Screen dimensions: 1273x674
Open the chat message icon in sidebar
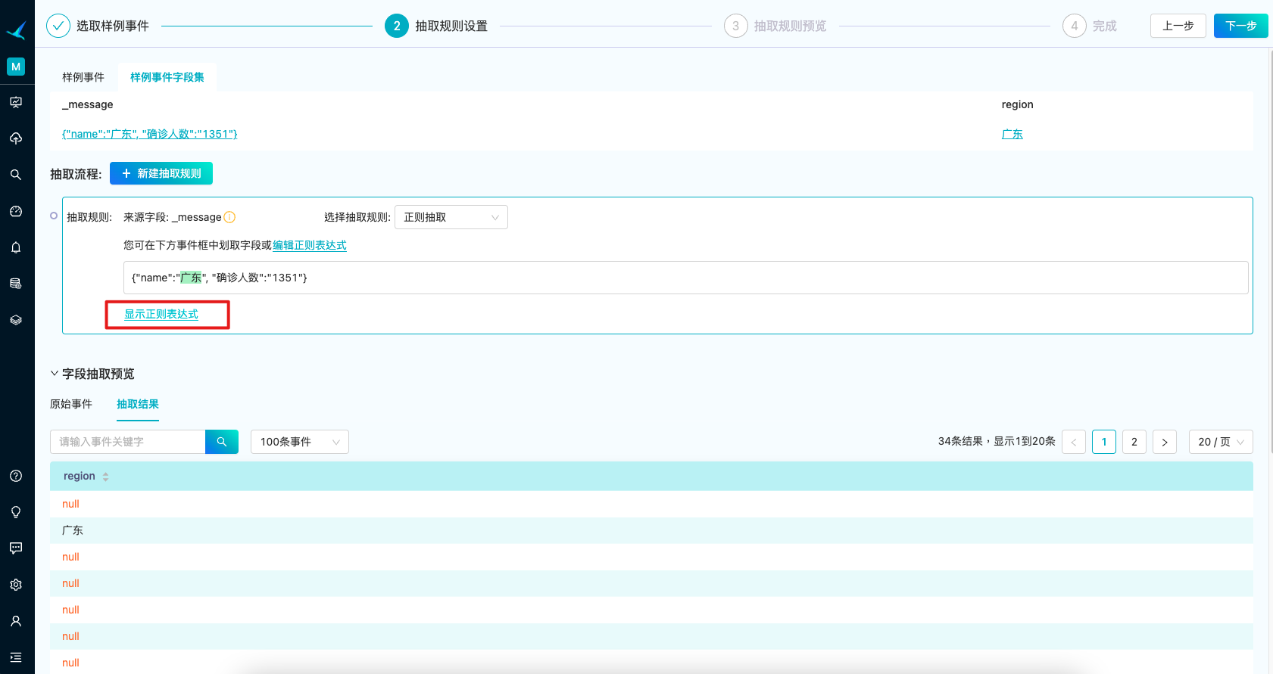pos(16,548)
